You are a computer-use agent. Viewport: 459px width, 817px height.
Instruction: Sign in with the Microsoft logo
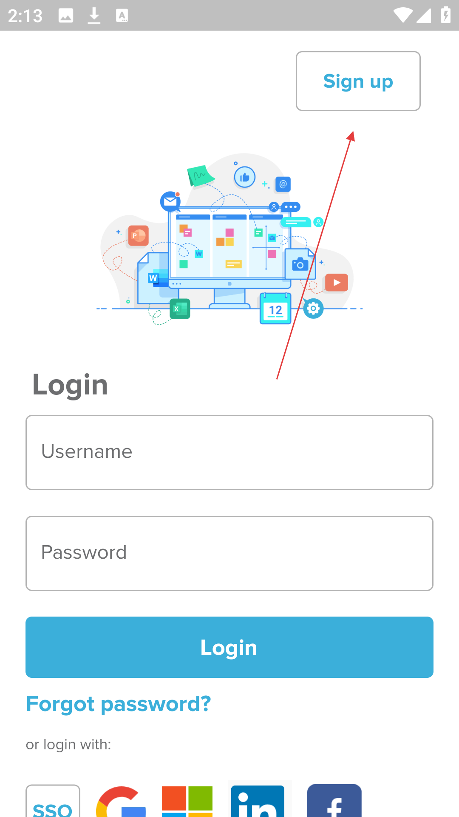(187, 802)
